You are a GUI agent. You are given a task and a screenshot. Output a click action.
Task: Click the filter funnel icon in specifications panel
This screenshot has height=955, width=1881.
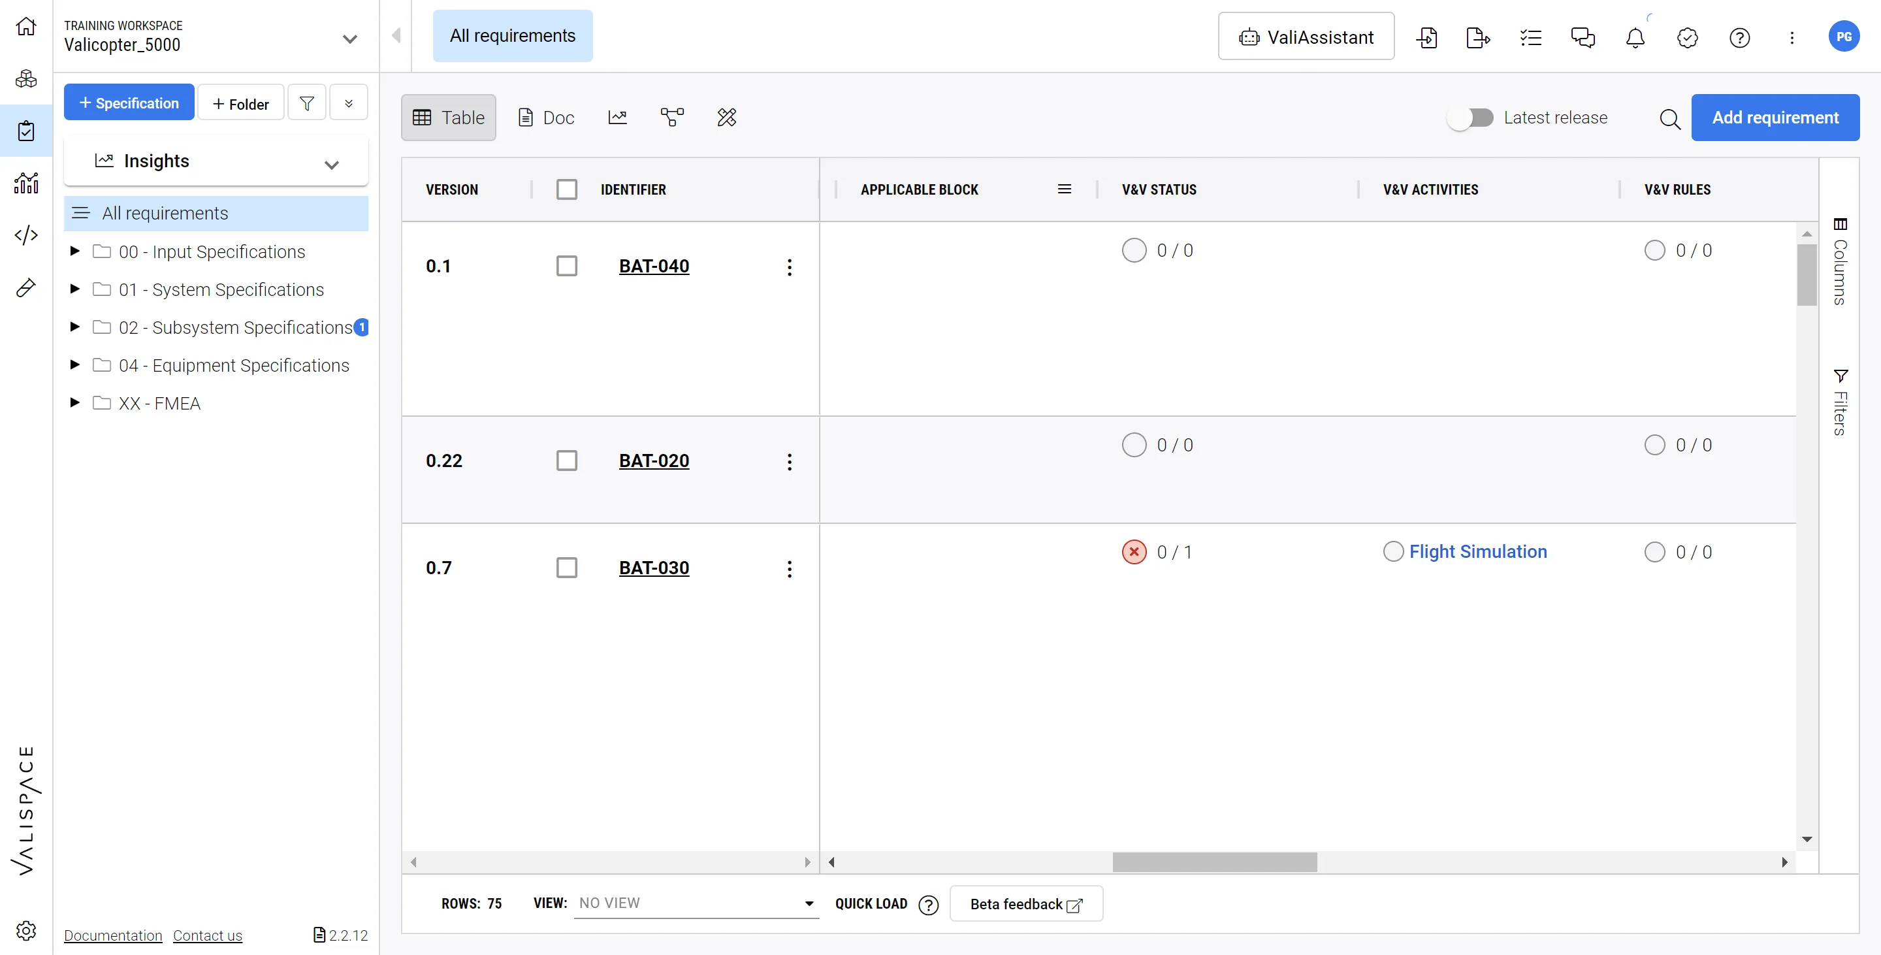click(x=307, y=103)
